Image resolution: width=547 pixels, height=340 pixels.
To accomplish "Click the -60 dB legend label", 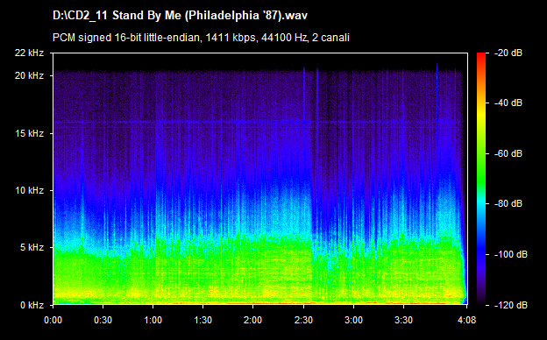I will coord(508,153).
